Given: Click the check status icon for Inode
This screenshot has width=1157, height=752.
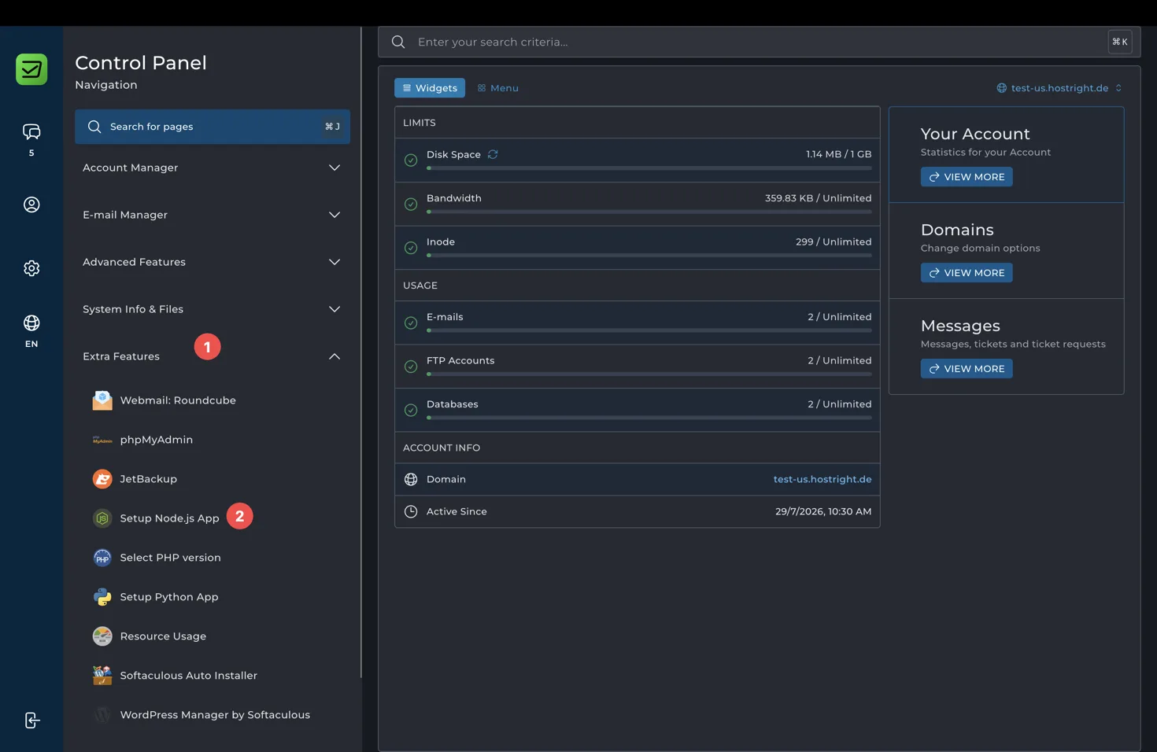Looking at the screenshot, I should (x=411, y=248).
